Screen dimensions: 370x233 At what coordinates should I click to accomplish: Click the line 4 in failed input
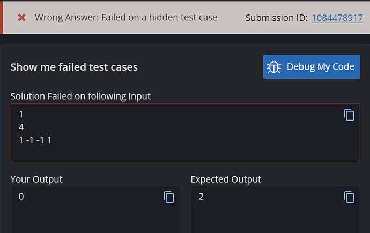[21, 127]
